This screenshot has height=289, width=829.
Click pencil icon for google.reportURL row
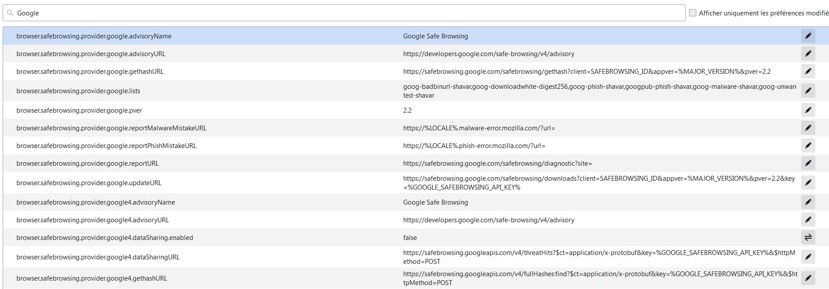pos(808,163)
